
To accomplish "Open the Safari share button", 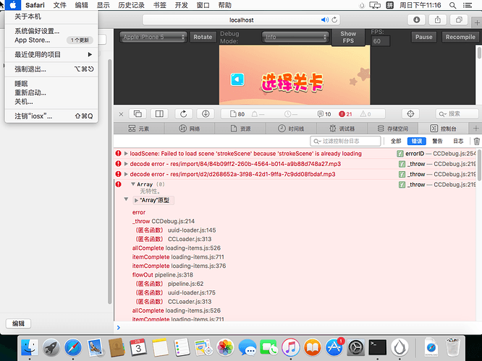I will click(438, 20).
